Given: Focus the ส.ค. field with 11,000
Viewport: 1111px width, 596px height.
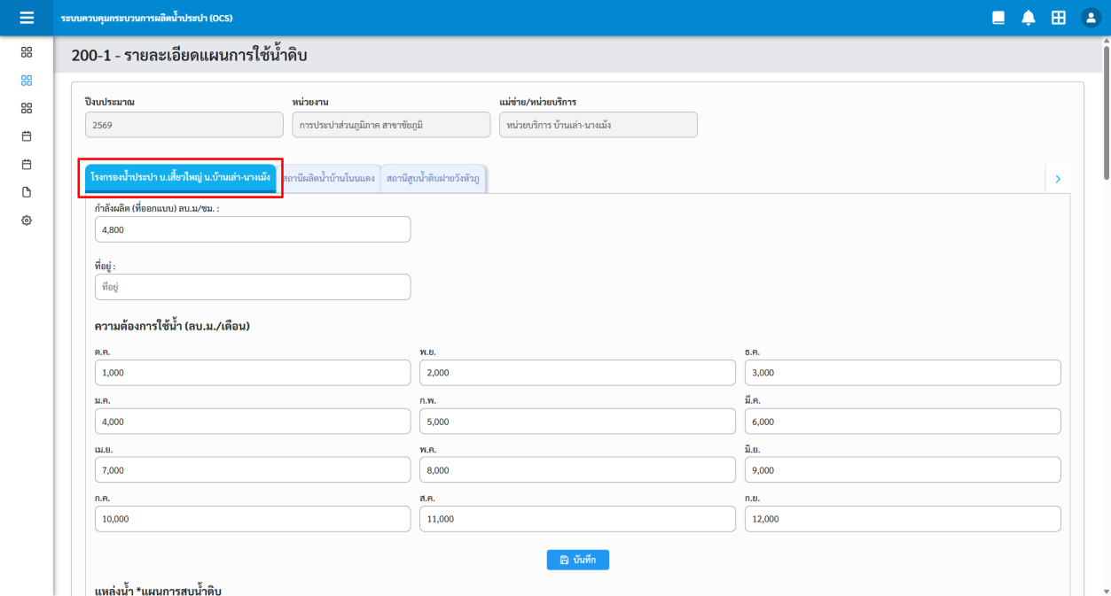Looking at the screenshot, I should pyautogui.click(x=577, y=519).
